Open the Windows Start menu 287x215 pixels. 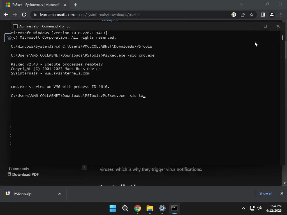coord(113,208)
